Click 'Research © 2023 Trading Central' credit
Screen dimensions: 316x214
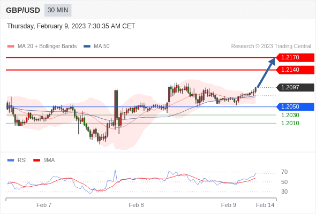(271, 47)
